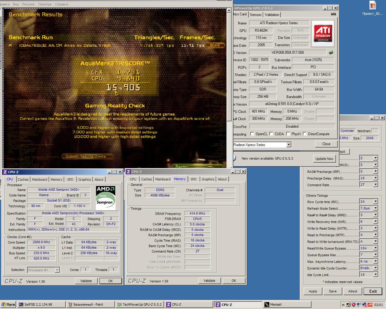Click the ATI Radeon Graphics logo

(323, 33)
